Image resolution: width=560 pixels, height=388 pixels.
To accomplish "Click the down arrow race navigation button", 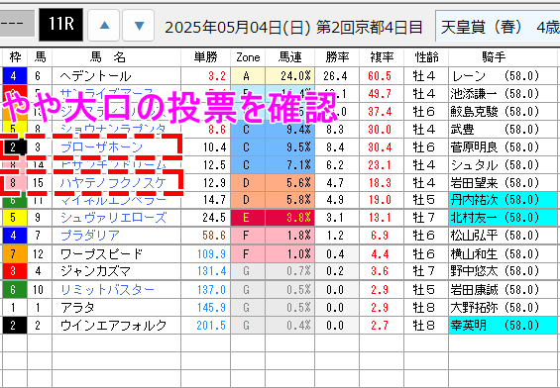I will coord(139,26).
